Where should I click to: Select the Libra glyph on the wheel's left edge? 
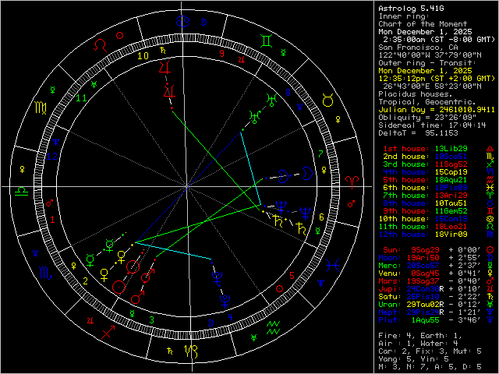(x=21, y=189)
